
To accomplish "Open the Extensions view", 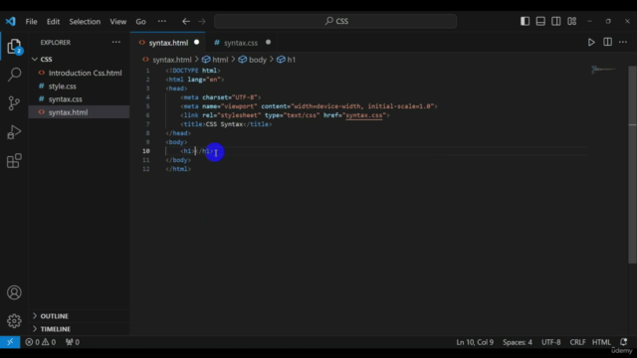I will point(14,161).
